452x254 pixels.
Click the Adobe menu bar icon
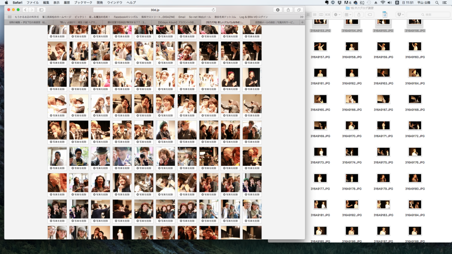point(348,3)
